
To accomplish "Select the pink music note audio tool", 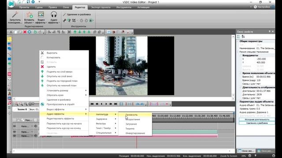I will [9, 103].
